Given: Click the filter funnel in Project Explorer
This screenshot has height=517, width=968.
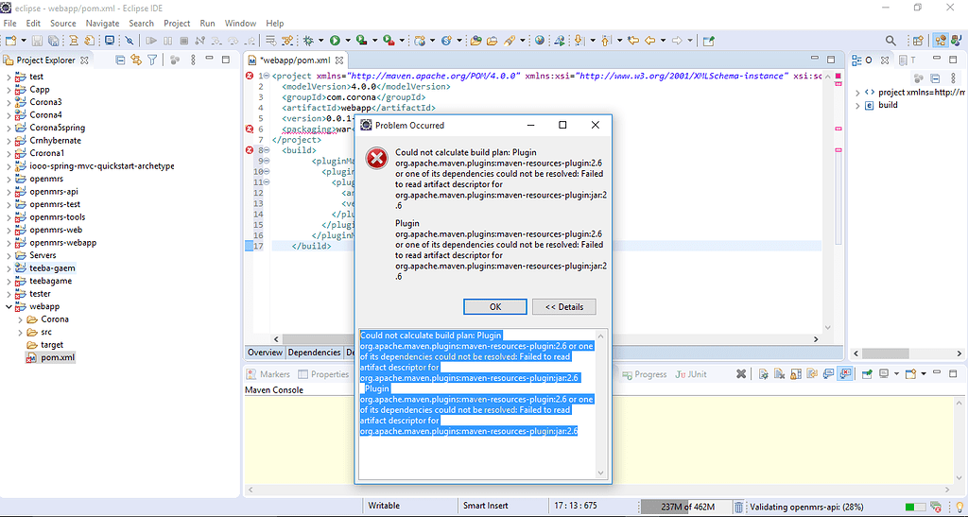Looking at the screenshot, I should (x=152, y=60).
